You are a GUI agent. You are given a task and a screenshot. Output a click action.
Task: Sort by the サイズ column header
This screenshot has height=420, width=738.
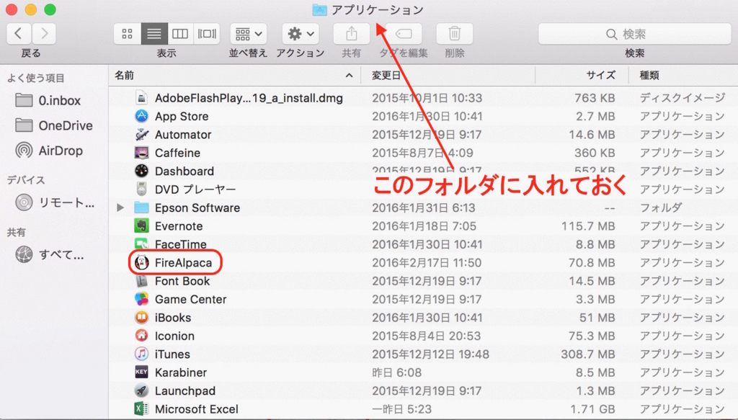[582, 75]
